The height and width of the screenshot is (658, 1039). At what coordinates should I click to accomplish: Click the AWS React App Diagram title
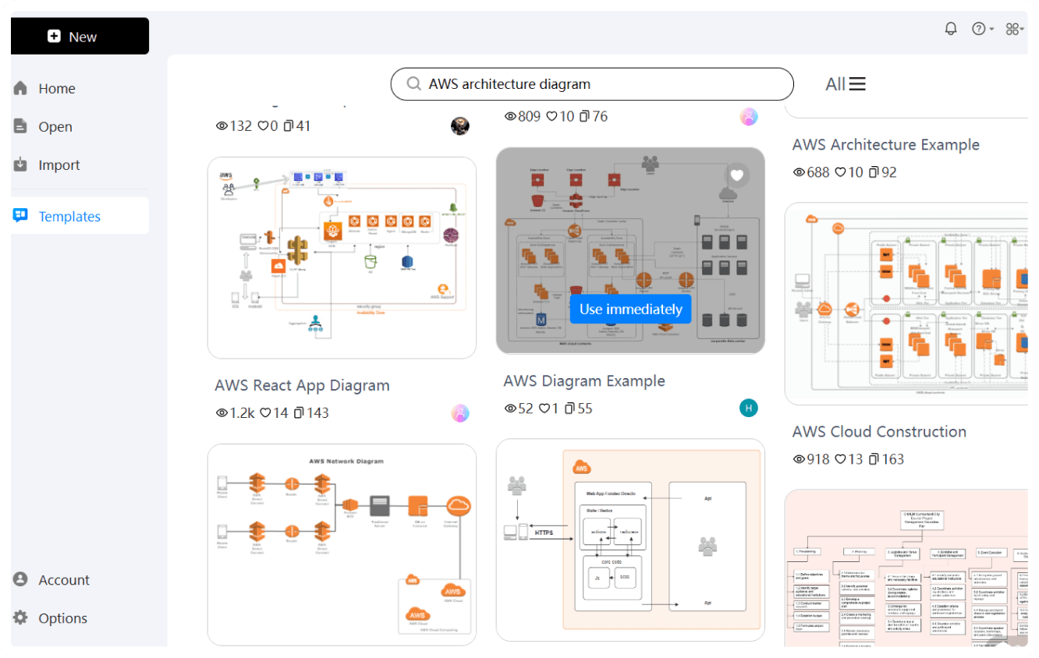302,385
